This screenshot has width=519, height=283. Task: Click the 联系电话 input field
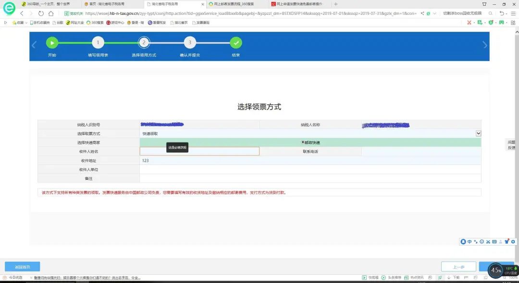(x=421, y=152)
